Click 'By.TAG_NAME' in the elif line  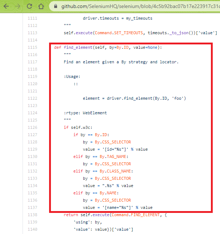pos(113,156)
